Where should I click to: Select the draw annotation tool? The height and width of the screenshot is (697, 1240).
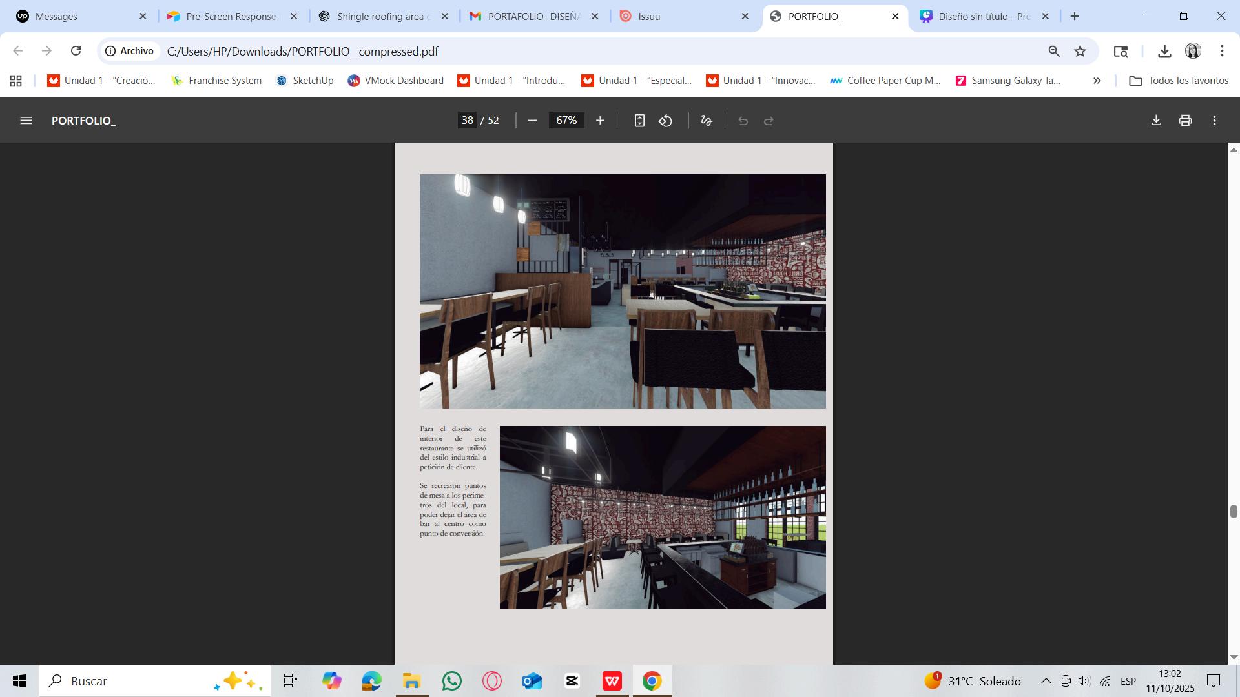pyautogui.click(x=707, y=121)
